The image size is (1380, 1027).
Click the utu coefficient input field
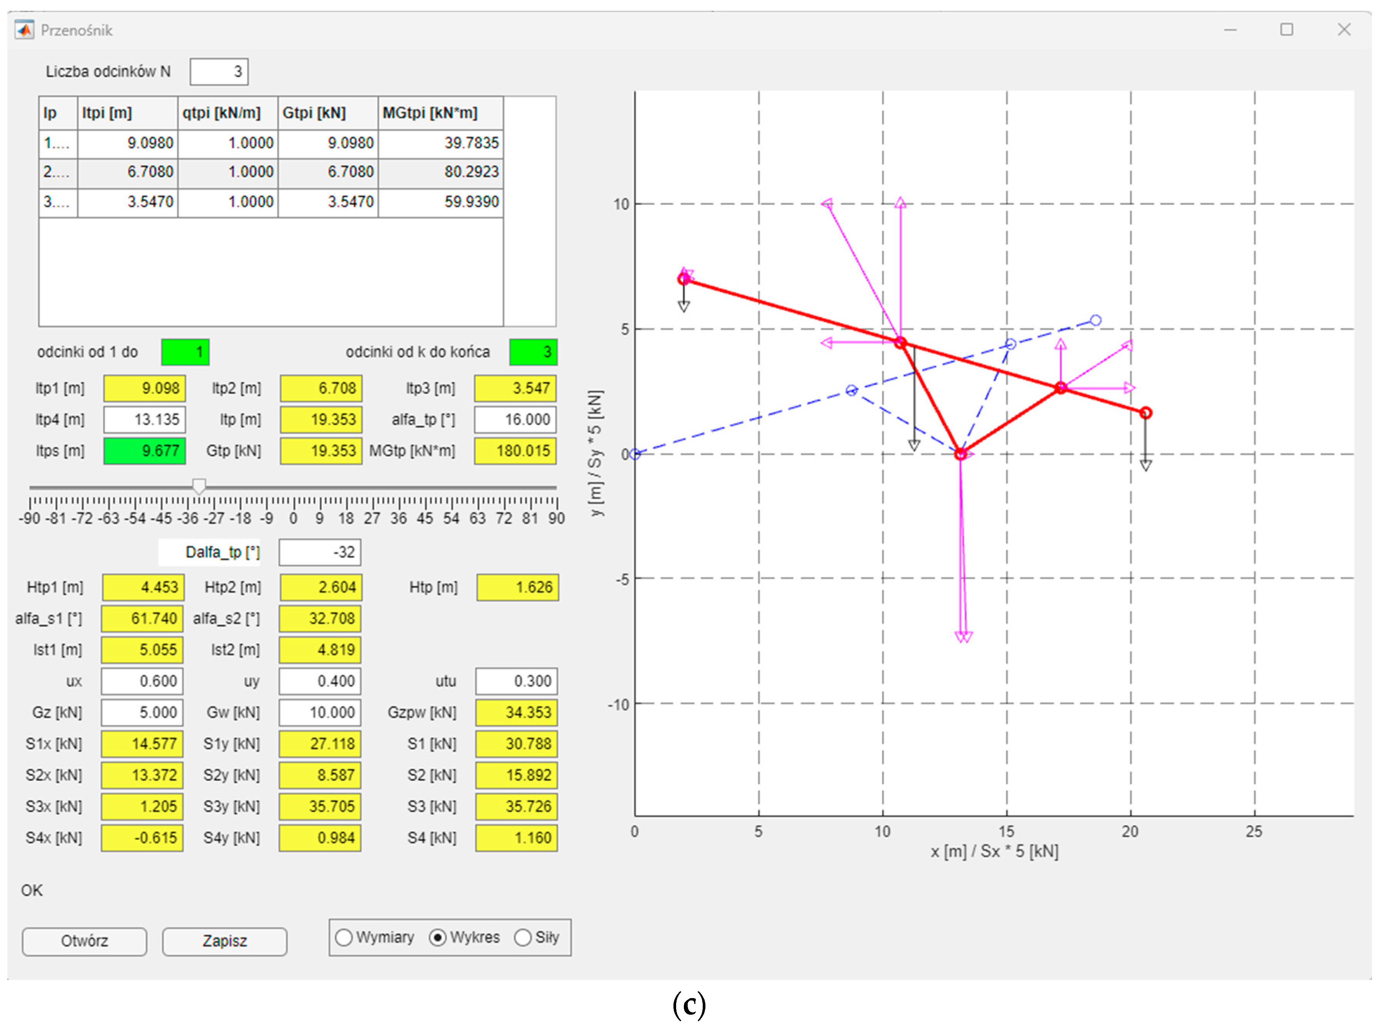[516, 681]
